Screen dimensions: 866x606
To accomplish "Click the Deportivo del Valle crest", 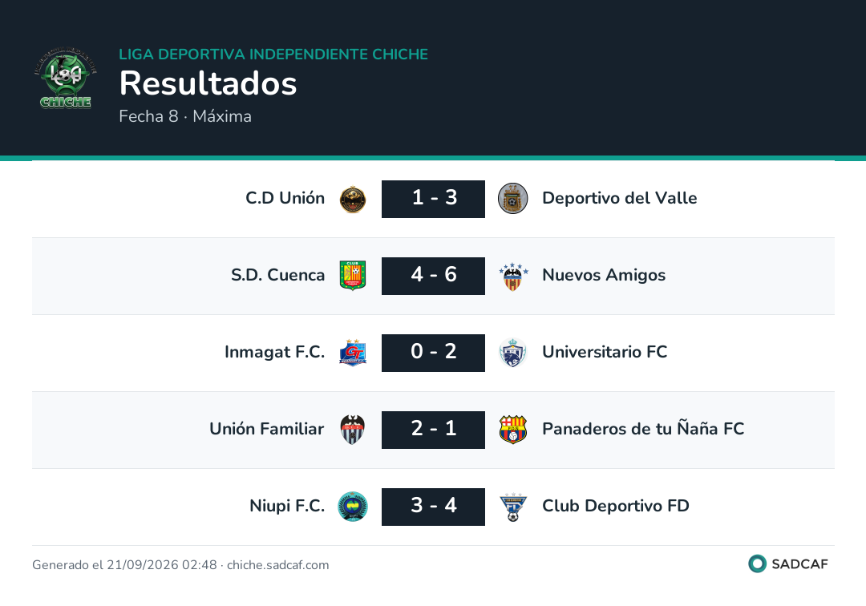I will (x=512, y=199).
